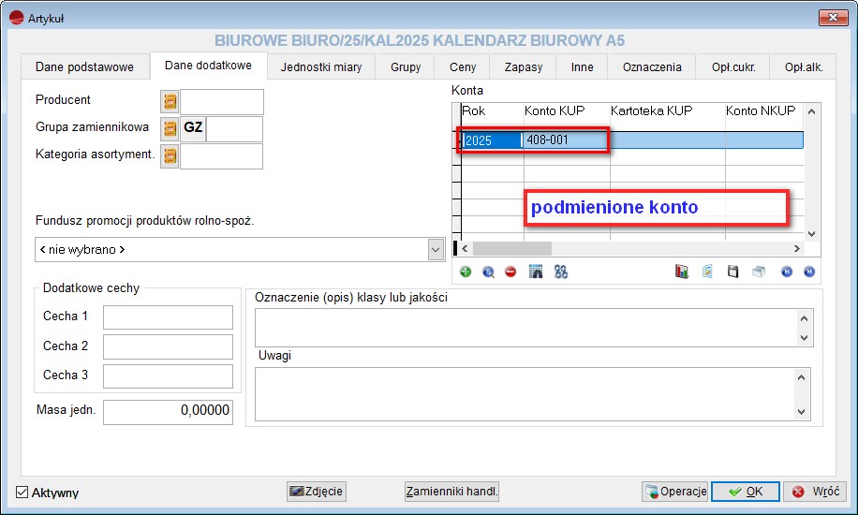Open the Kategoria asortyment. lookup icon
858x515 pixels.
170,155
